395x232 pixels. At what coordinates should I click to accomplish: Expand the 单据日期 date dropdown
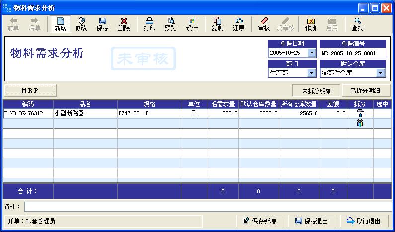click(312, 53)
